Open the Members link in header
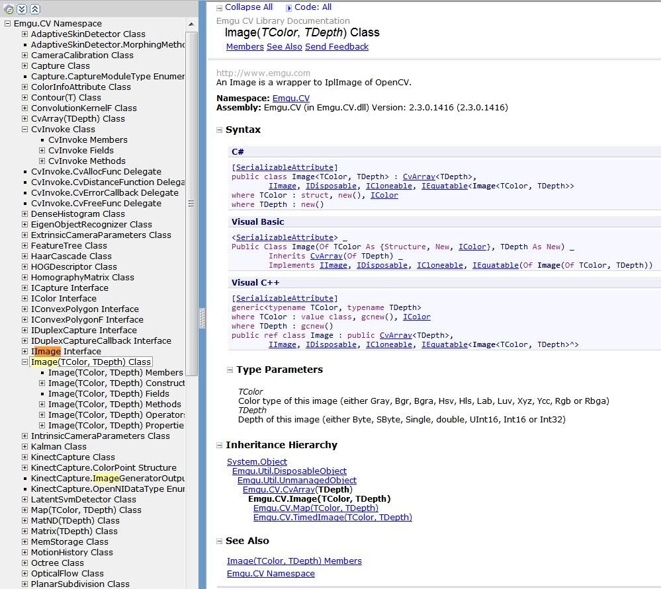 pyautogui.click(x=245, y=47)
